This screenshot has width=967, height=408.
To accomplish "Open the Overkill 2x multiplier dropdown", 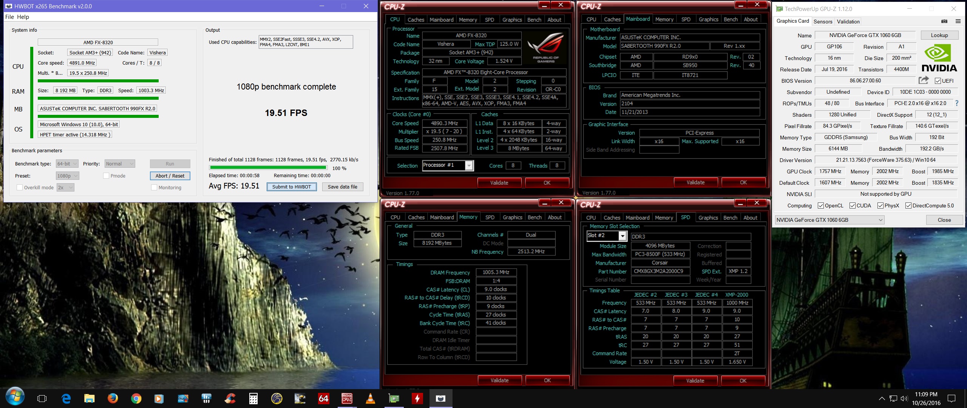I will (65, 187).
